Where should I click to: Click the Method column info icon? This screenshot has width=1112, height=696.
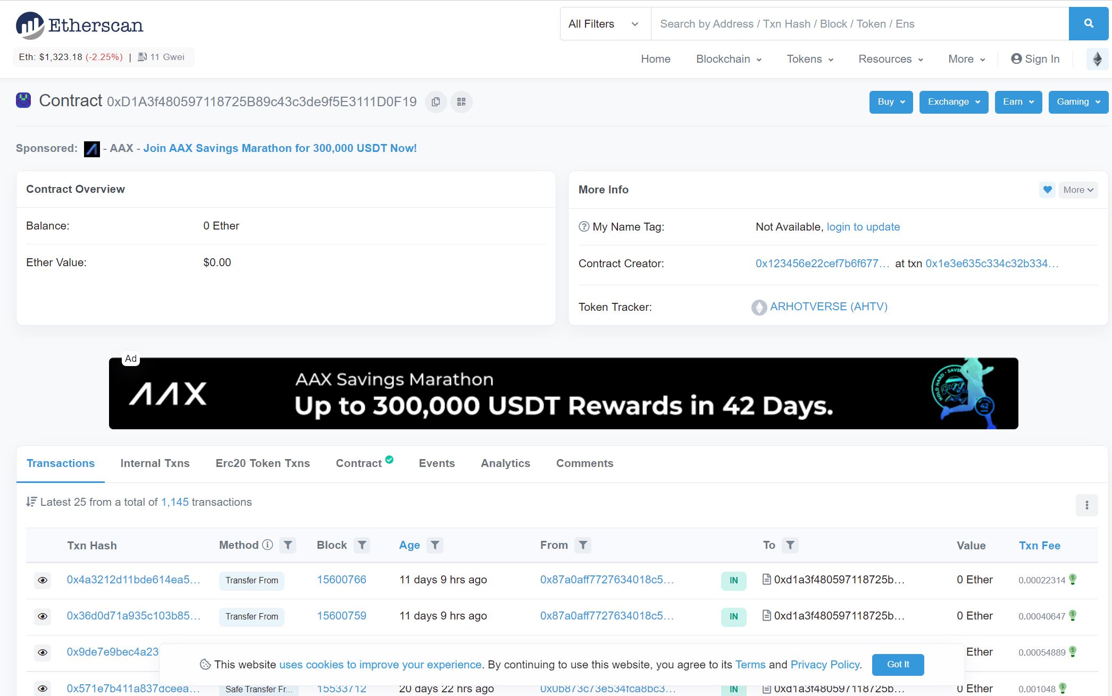click(x=267, y=545)
